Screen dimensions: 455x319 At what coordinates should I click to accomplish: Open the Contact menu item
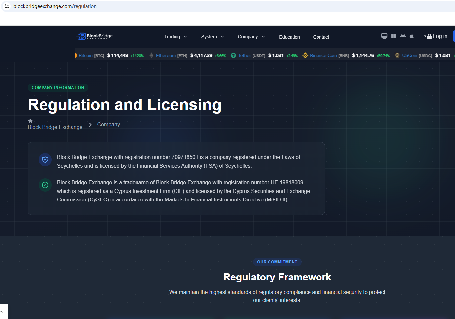(x=321, y=37)
